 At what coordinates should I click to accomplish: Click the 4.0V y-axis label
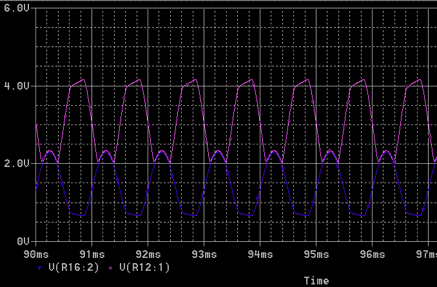click(x=17, y=86)
